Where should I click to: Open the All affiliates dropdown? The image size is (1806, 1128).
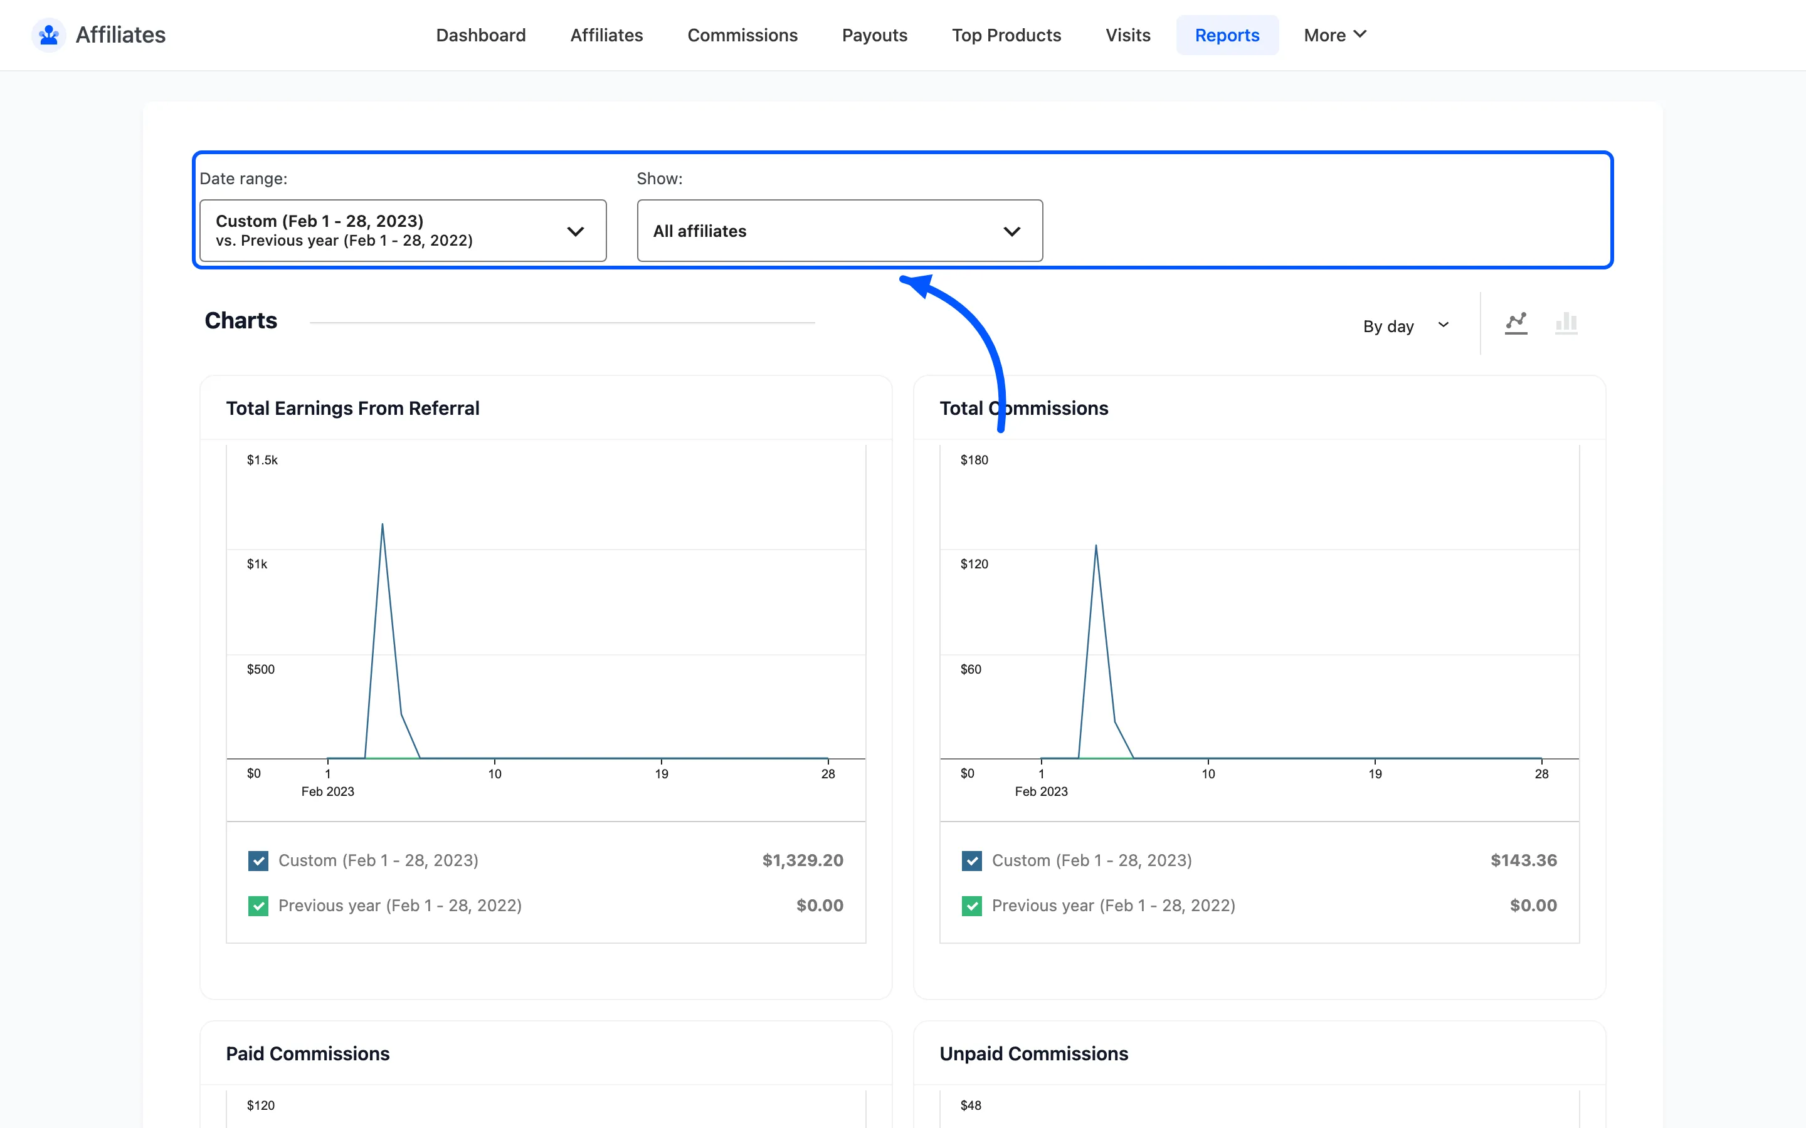840,231
